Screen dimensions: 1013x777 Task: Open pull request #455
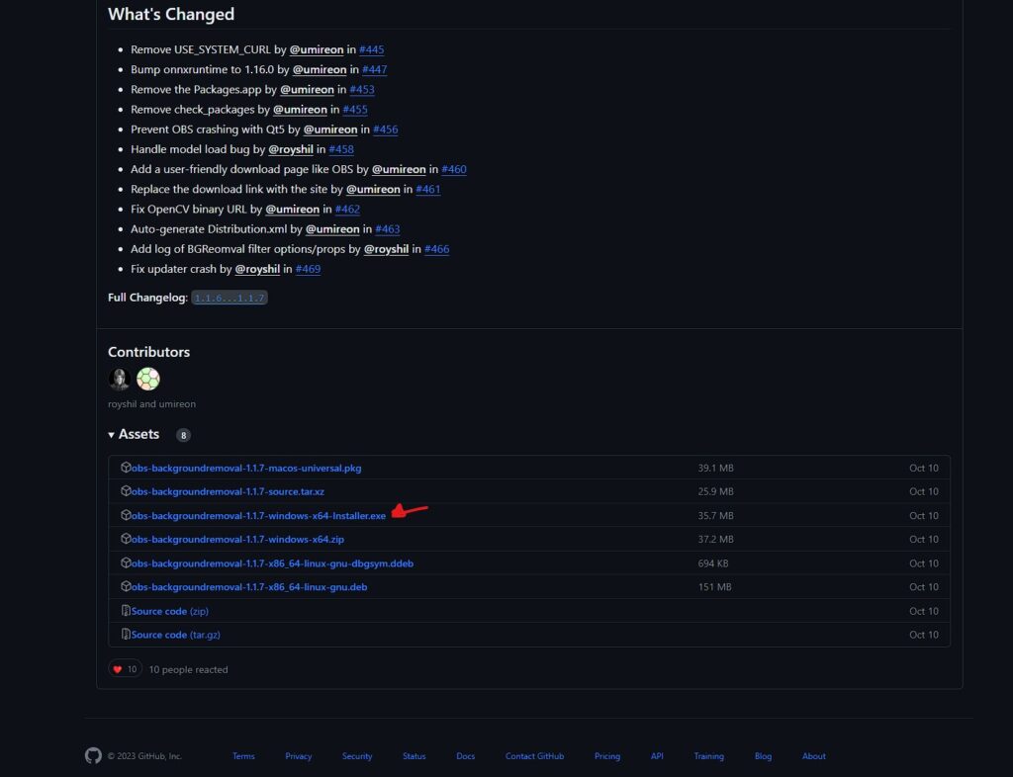tap(355, 110)
